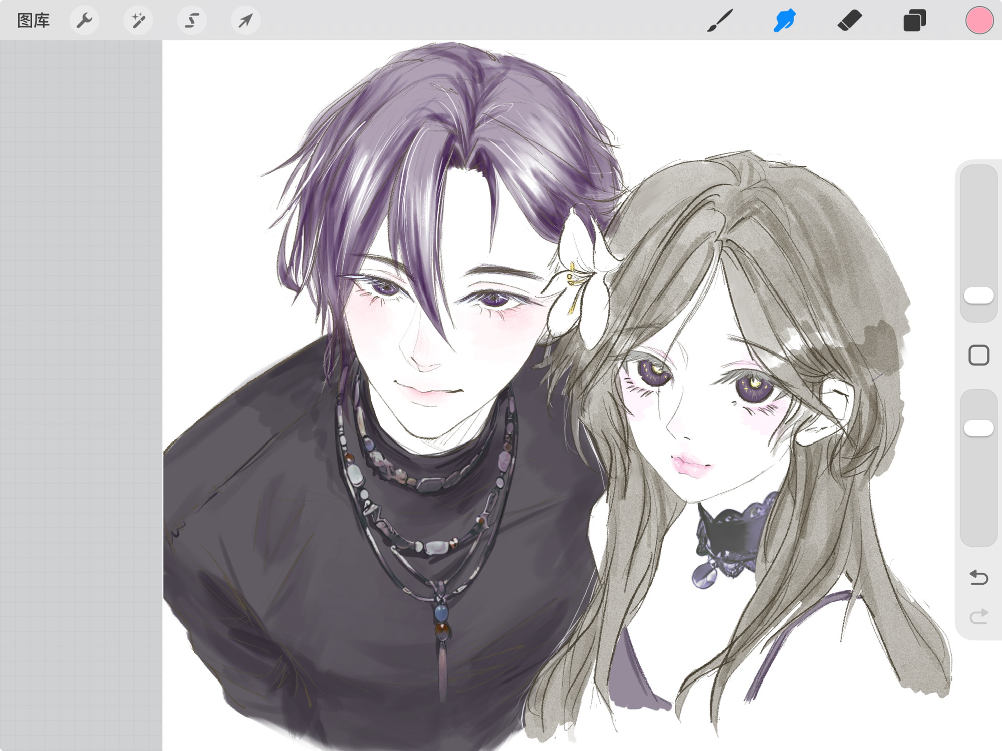The width and height of the screenshot is (1002, 751).
Task: Undo the last stroke
Action: click(x=978, y=577)
